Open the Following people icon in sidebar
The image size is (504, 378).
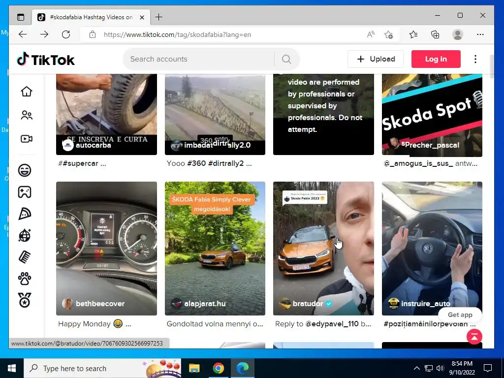pyautogui.click(x=27, y=115)
